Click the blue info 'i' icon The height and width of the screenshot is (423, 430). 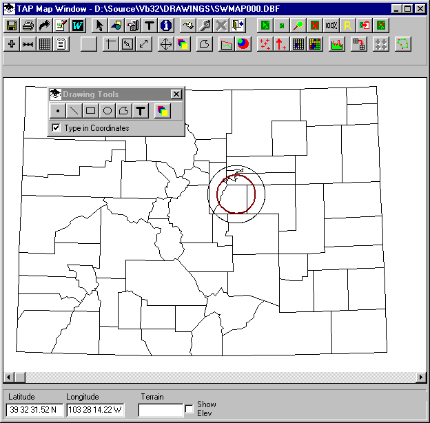[x=166, y=25]
